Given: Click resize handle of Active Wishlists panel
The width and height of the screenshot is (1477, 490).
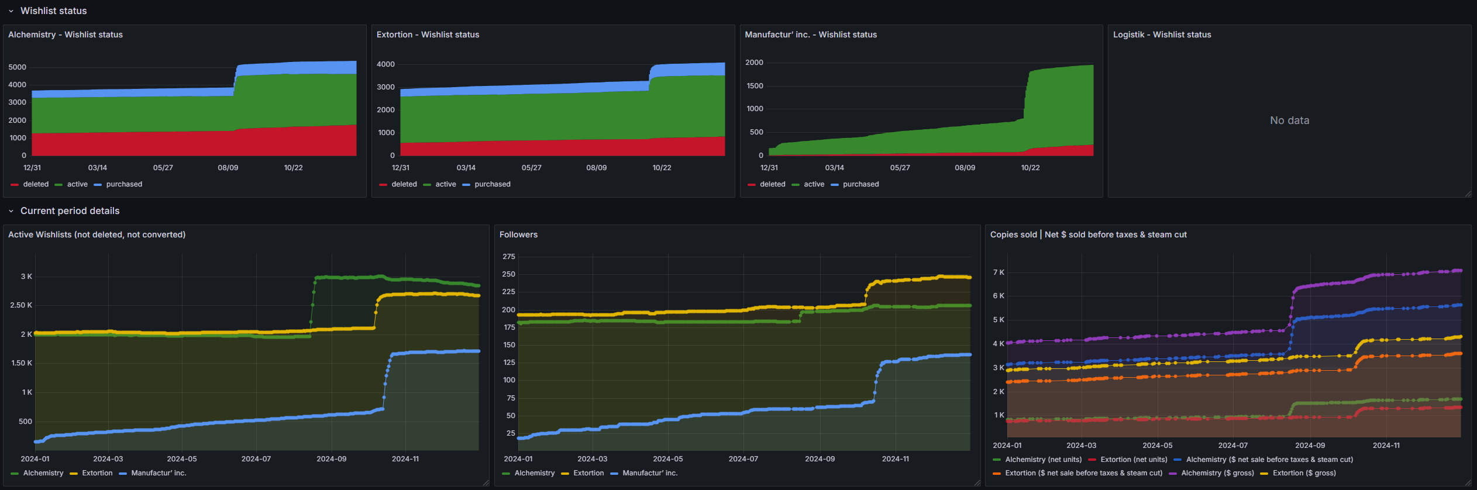Looking at the screenshot, I should click(x=486, y=482).
